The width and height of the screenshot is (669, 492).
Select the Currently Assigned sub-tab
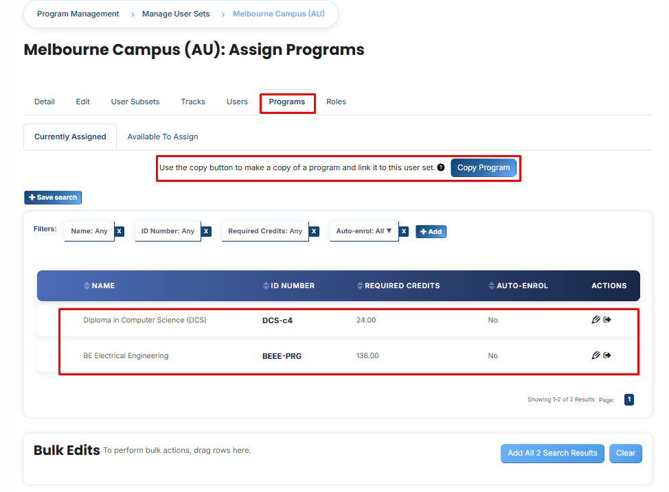(x=70, y=137)
